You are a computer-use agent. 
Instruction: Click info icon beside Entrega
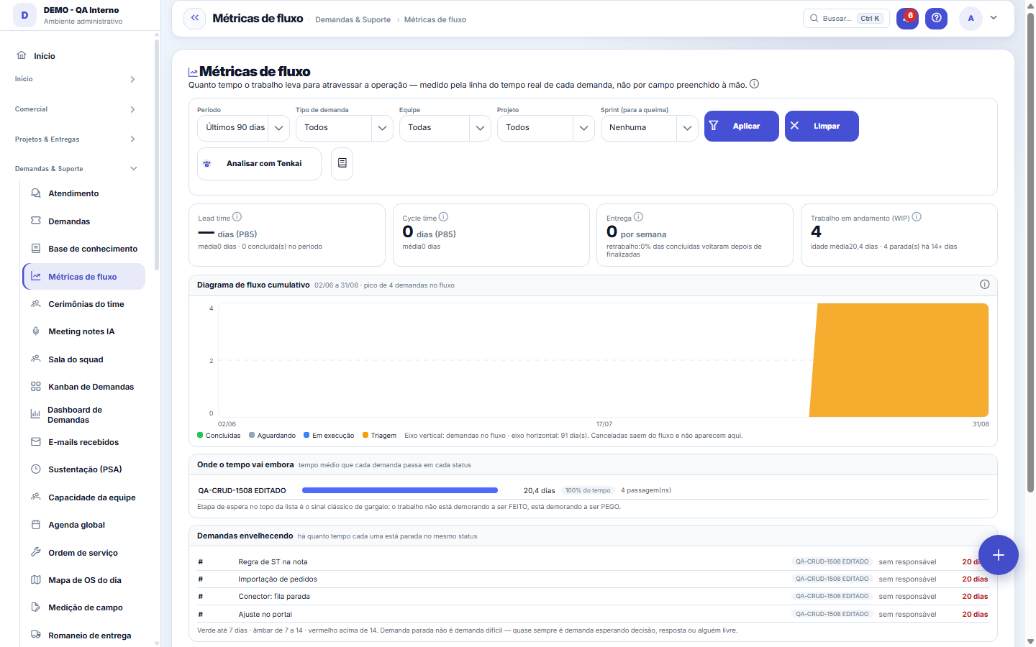point(638,217)
